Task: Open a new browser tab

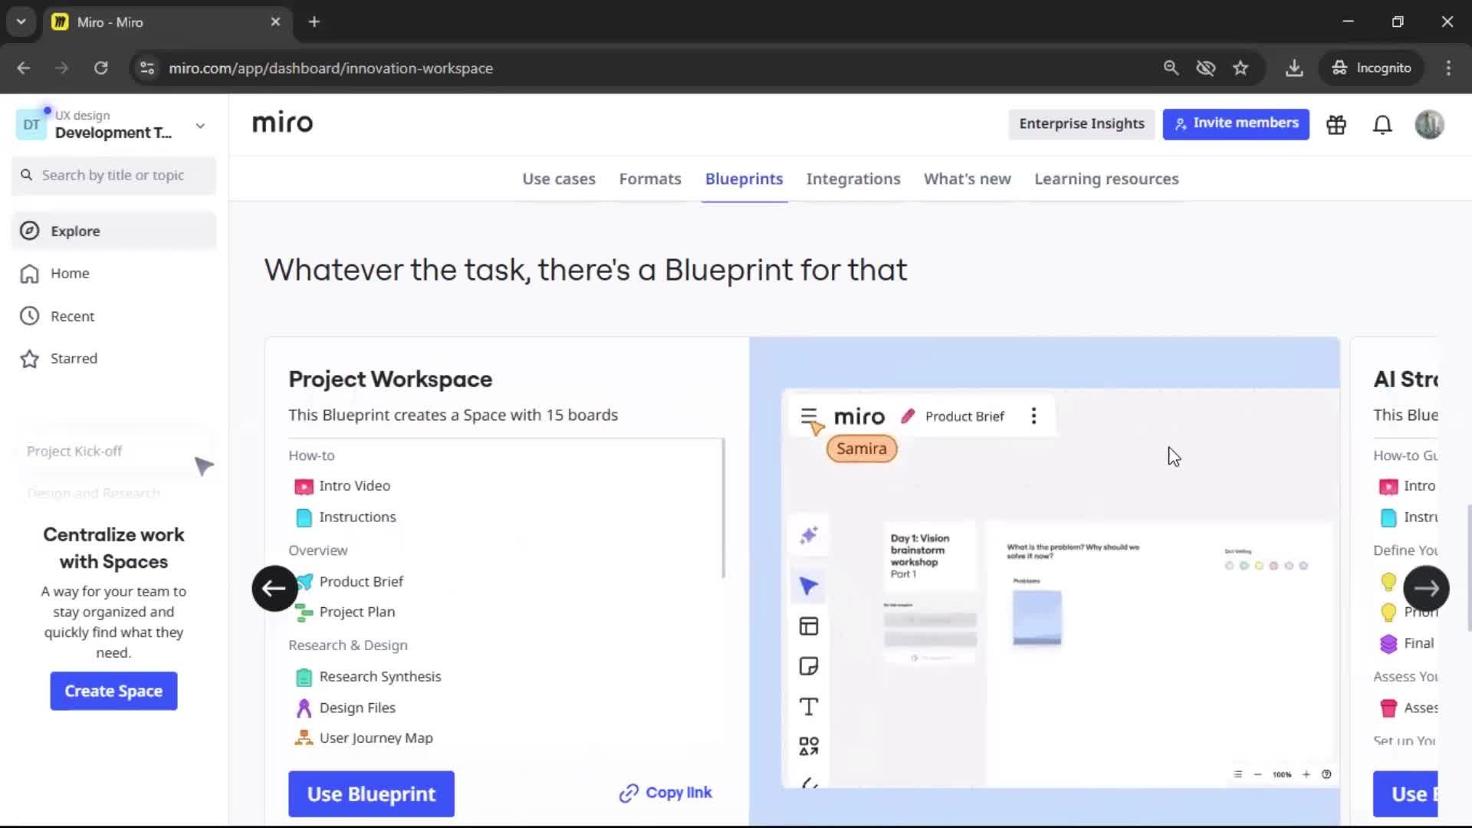Action: point(314,21)
